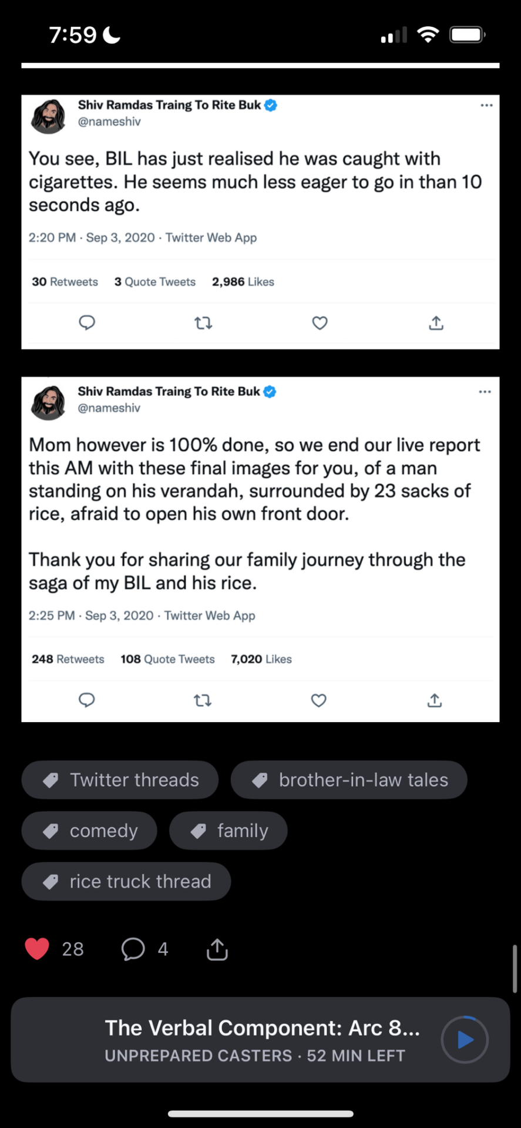Tap the share icon beside comment count
The width and height of the screenshot is (521, 1128).
tap(217, 949)
